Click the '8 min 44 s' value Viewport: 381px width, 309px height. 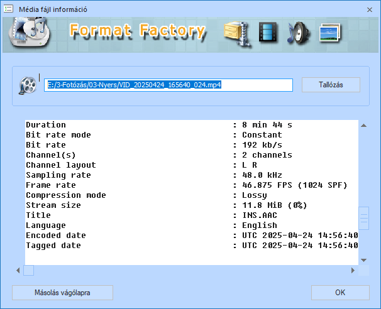[267, 125]
